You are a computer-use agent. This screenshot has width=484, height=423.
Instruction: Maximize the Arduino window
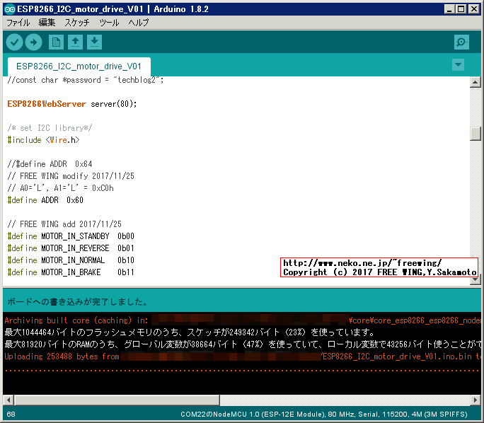[x=461, y=9]
